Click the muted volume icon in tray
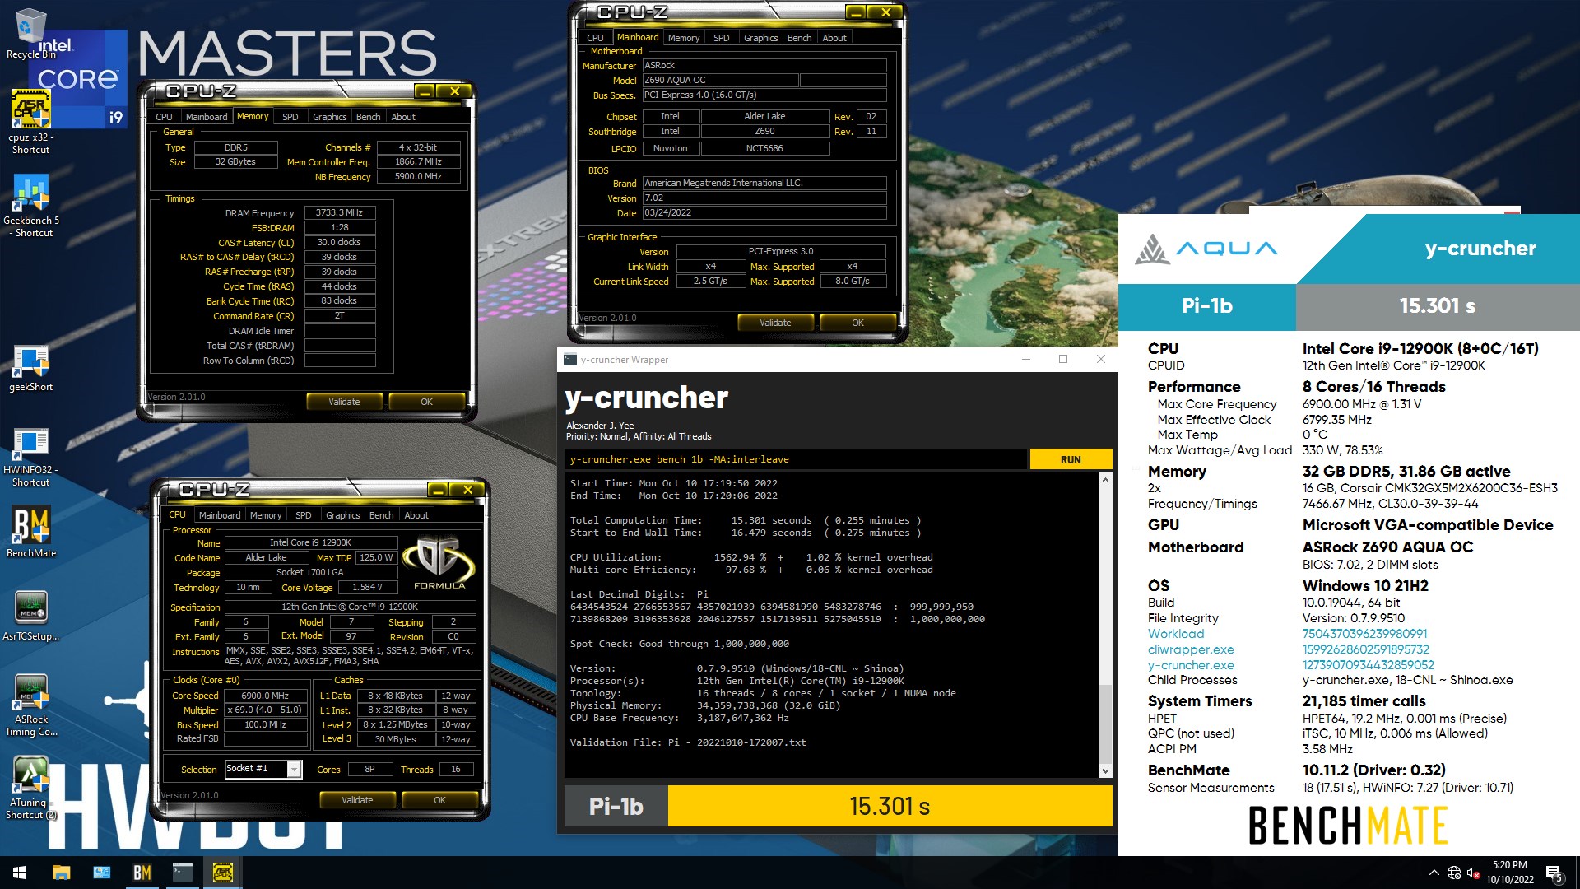1580x889 pixels. tap(1473, 873)
